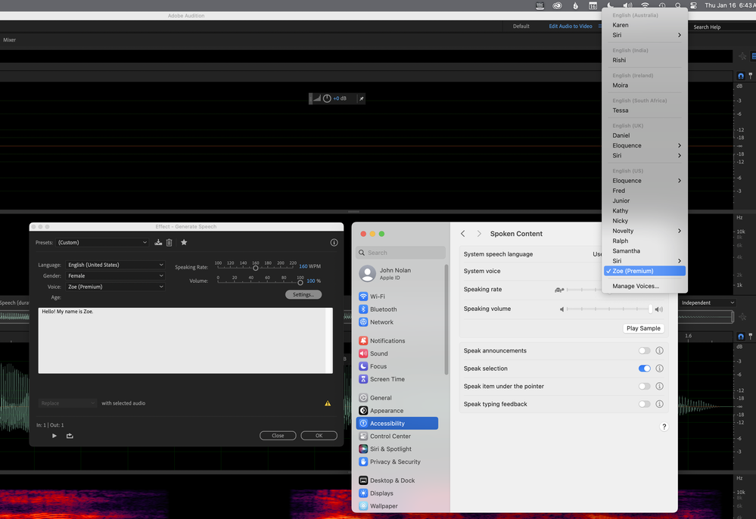Save the Generate Speech settings as a preset
Viewport: 756px width, 519px height.
point(158,242)
